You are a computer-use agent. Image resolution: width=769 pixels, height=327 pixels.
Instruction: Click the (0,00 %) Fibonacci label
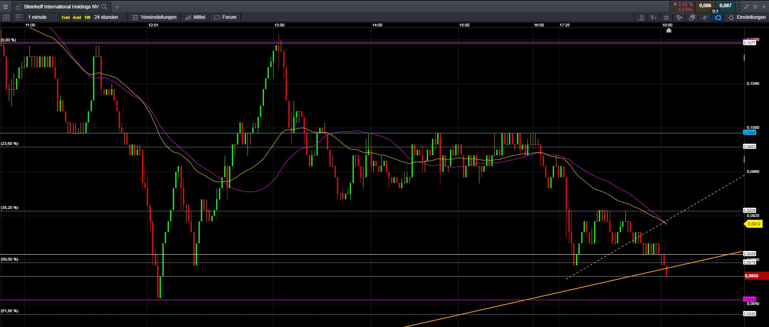point(8,40)
